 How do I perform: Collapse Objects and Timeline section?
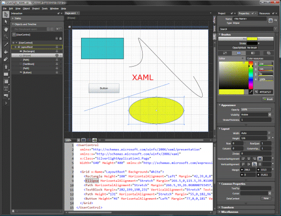click(13, 24)
